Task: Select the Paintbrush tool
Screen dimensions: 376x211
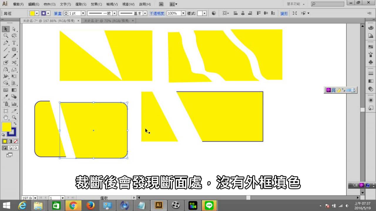Action: [6, 56]
